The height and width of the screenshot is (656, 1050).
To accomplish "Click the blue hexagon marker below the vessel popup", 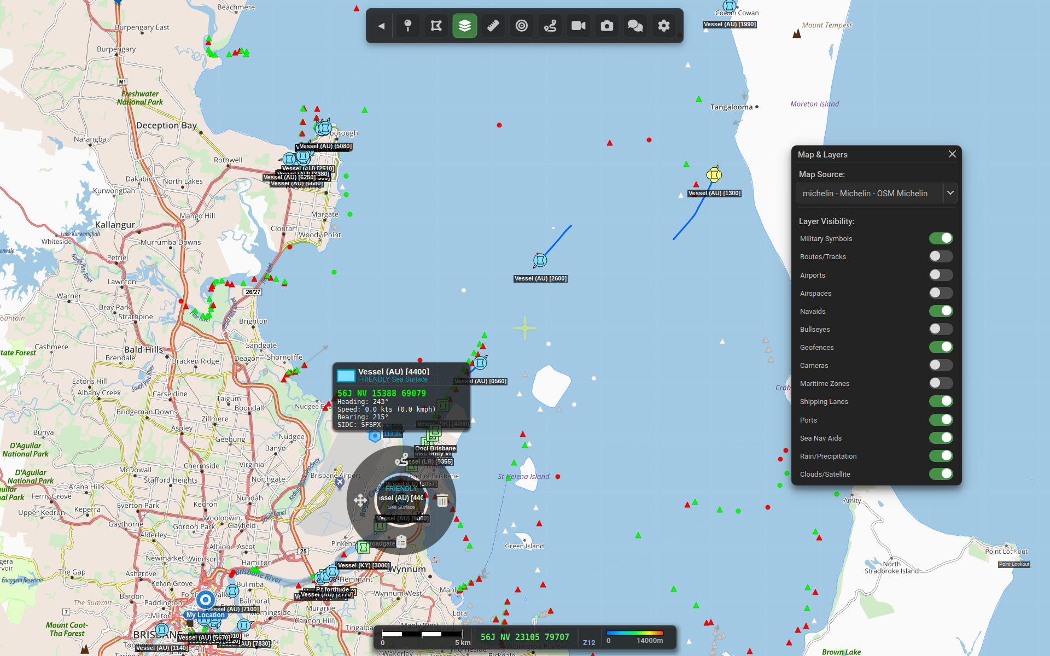I will pyautogui.click(x=375, y=436).
